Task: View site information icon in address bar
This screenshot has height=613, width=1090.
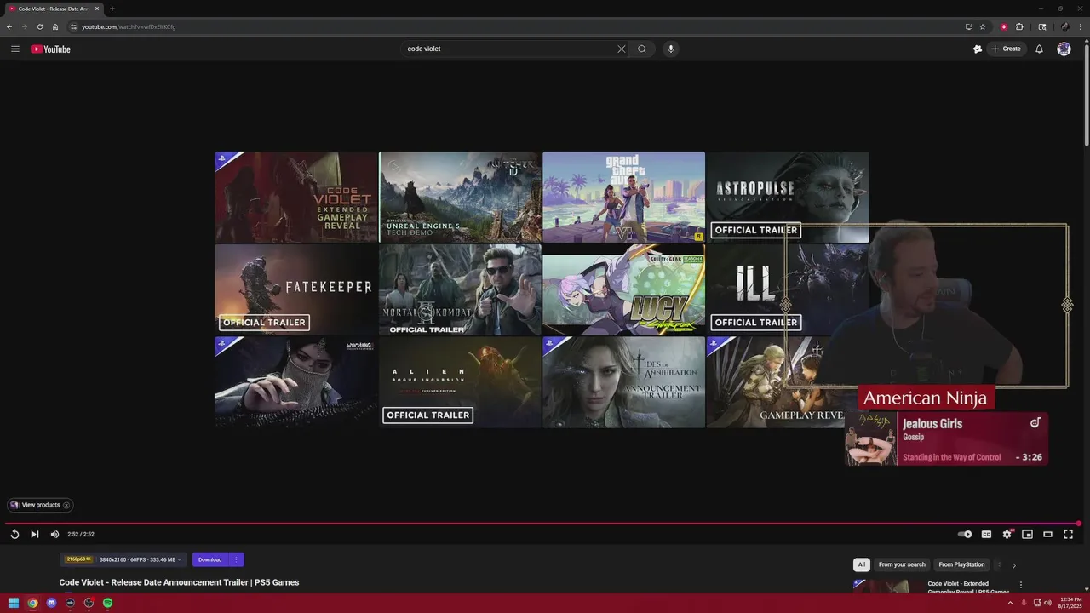Action: point(73,26)
